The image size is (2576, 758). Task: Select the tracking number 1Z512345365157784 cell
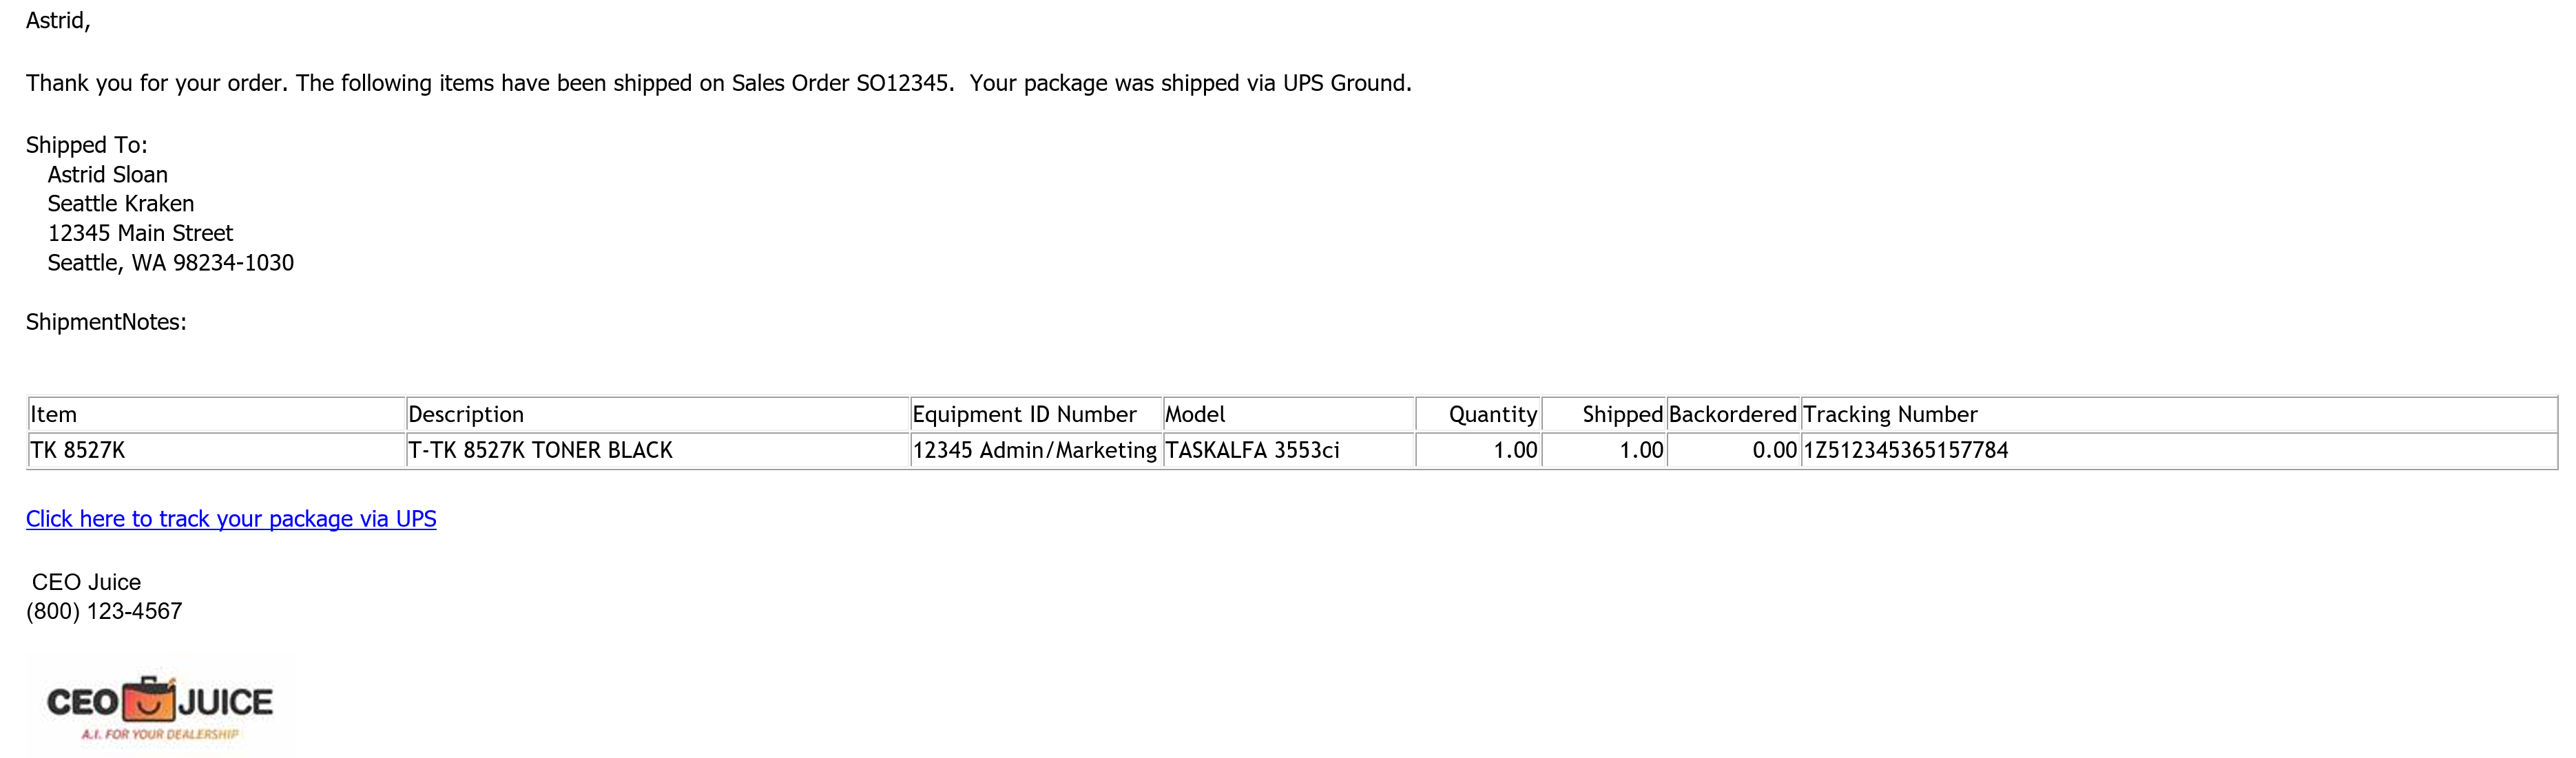2179,450
